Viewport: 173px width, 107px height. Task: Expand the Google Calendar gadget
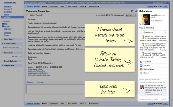pos(3,61)
